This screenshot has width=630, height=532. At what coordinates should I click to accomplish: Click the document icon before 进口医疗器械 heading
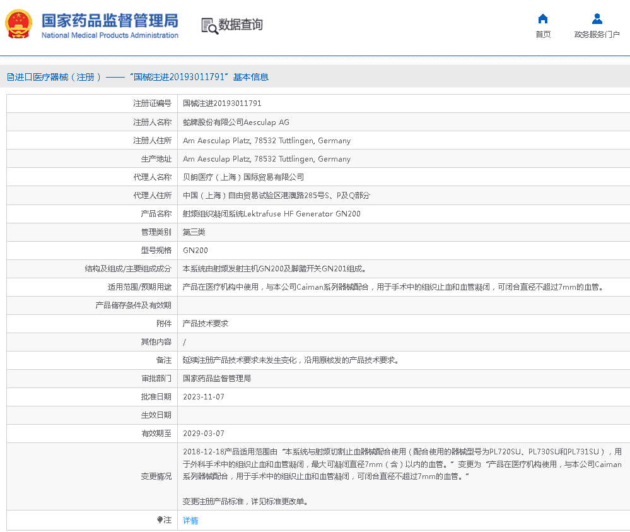tap(10, 77)
